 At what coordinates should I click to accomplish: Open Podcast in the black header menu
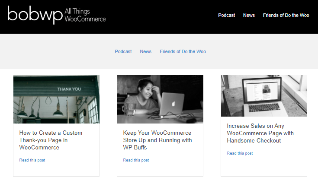pos(226,15)
